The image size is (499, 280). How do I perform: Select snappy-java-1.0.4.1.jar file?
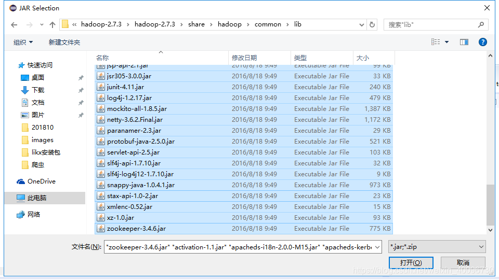[244, 185]
